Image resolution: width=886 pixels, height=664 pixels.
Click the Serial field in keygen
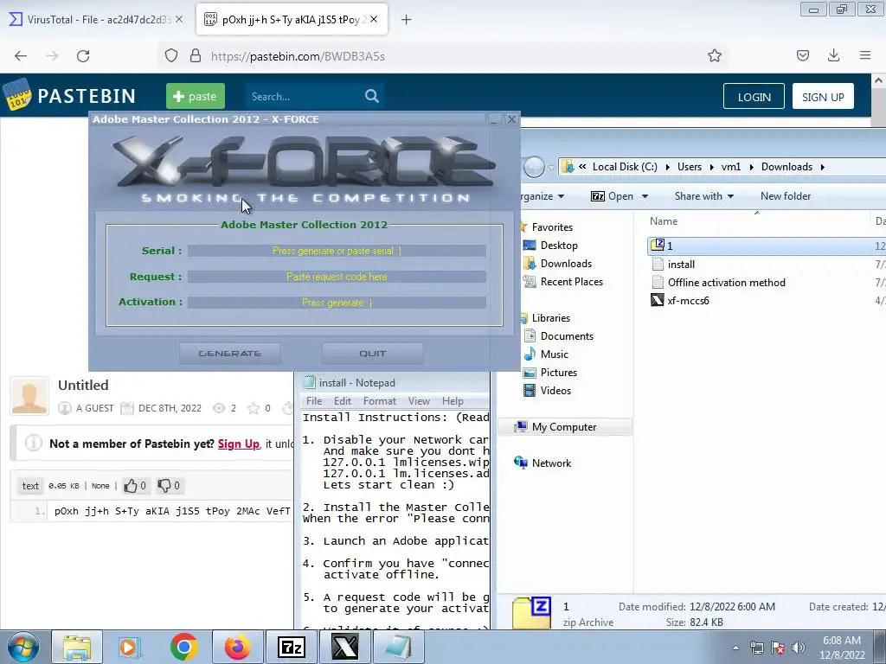[337, 251]
